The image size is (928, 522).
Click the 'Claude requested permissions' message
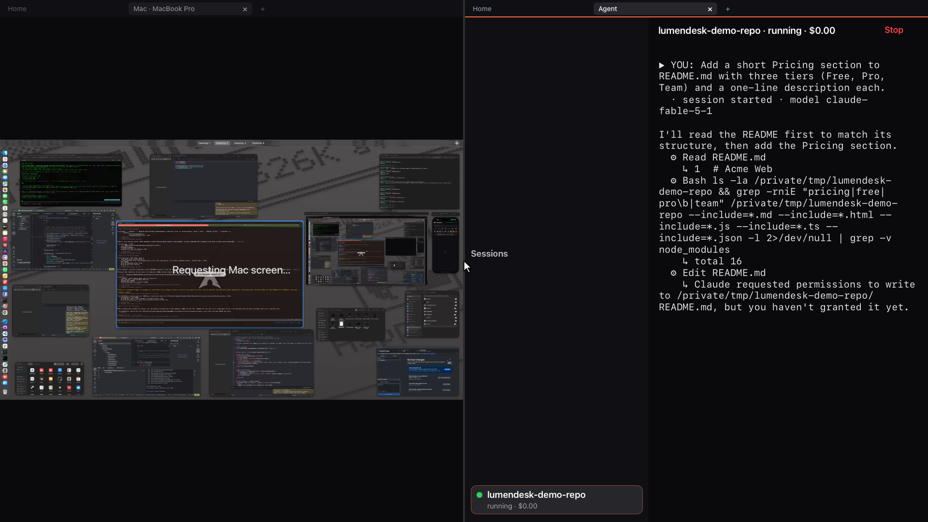coord(787,296)
